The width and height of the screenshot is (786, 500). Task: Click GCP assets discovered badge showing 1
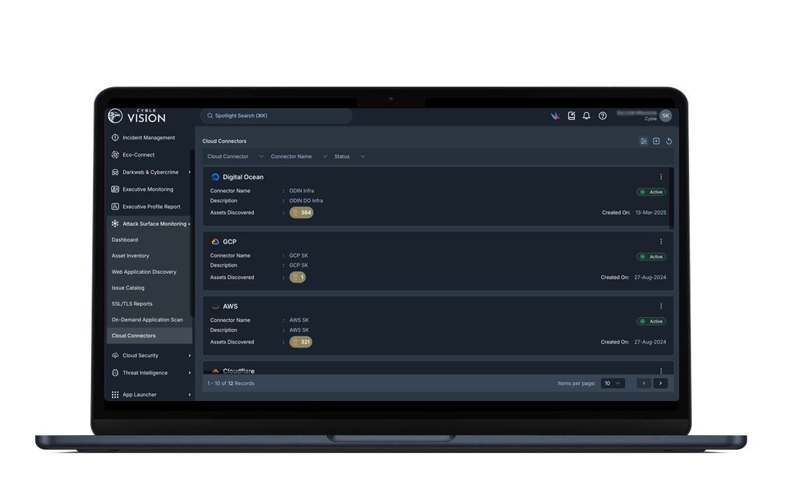(297, 278)
